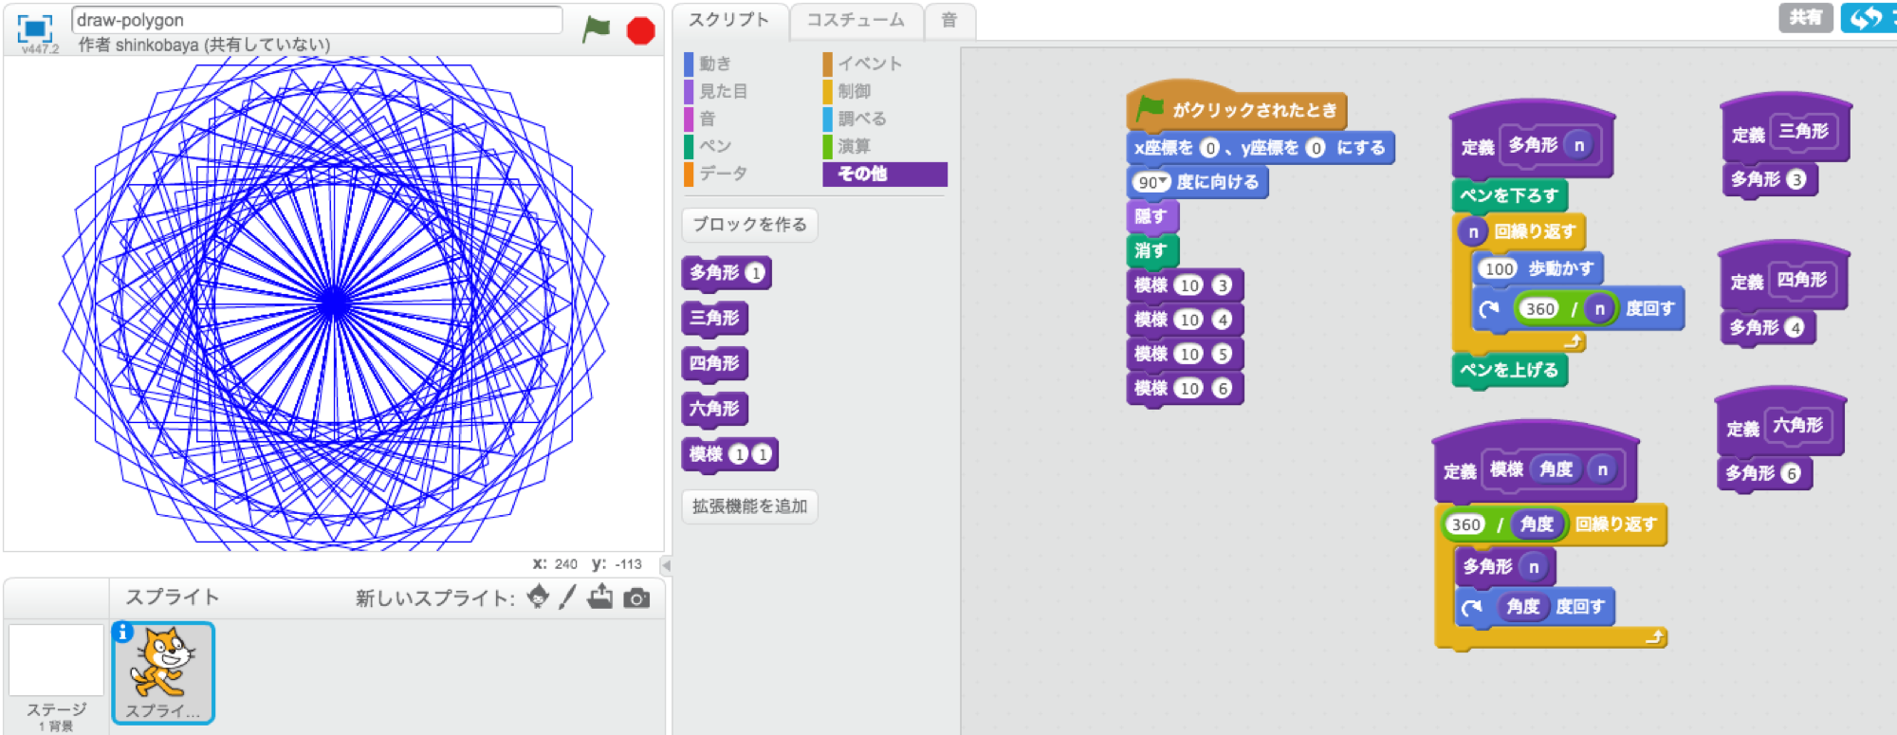Screen dimensions: 1897x735
Task: Click 100 value in 歩動かす block
Action: click(1500, 269)
